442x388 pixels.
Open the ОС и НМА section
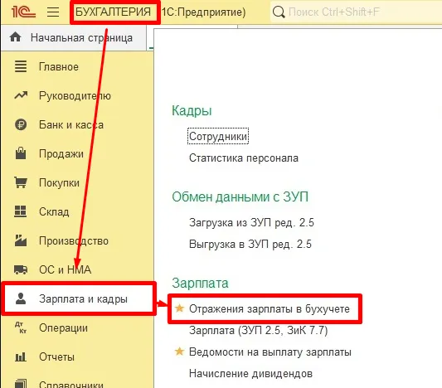[66, 269]
